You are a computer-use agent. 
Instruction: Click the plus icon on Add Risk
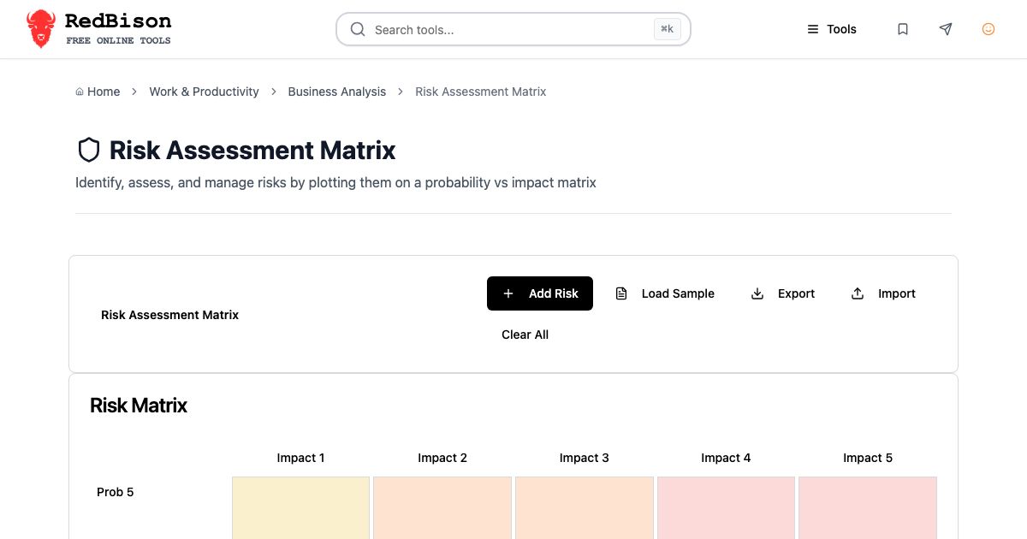click(x=508, y=293)
